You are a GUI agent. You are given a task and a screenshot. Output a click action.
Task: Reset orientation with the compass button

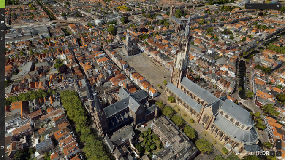click(279, 154)
